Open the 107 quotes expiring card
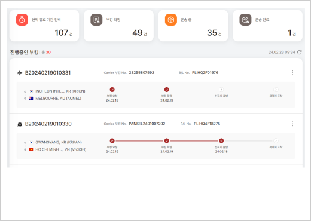 click(x=44, y=26)
